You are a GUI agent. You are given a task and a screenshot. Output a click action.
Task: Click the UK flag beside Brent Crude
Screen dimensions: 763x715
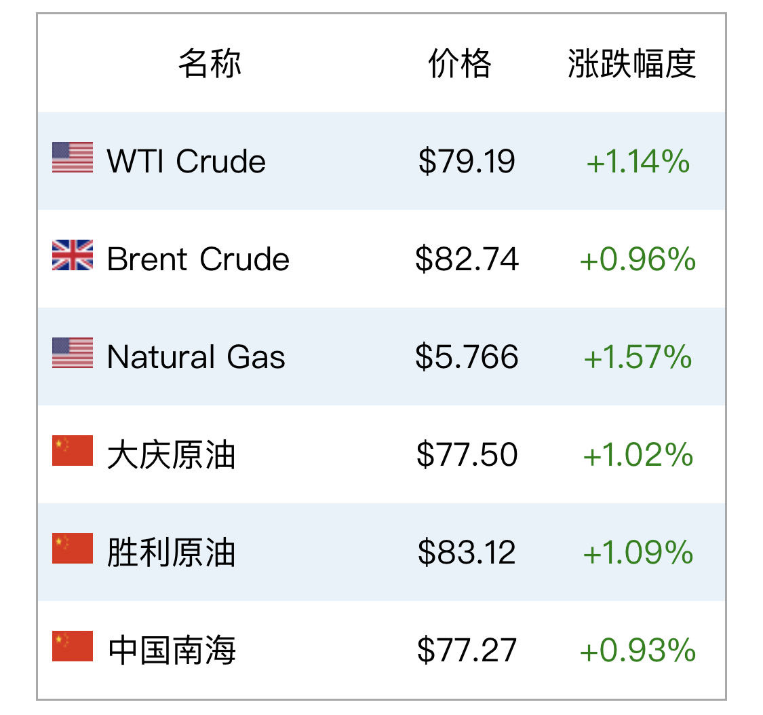[73, 255]
